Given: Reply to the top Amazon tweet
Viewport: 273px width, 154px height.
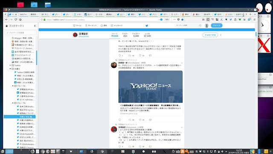Looking at the screenshot, I should (119, 56).
